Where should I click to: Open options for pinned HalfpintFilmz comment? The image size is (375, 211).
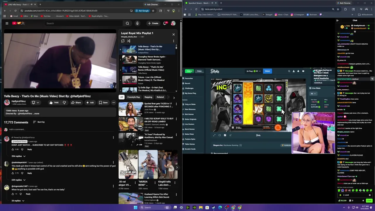click(x=113, y=137)
